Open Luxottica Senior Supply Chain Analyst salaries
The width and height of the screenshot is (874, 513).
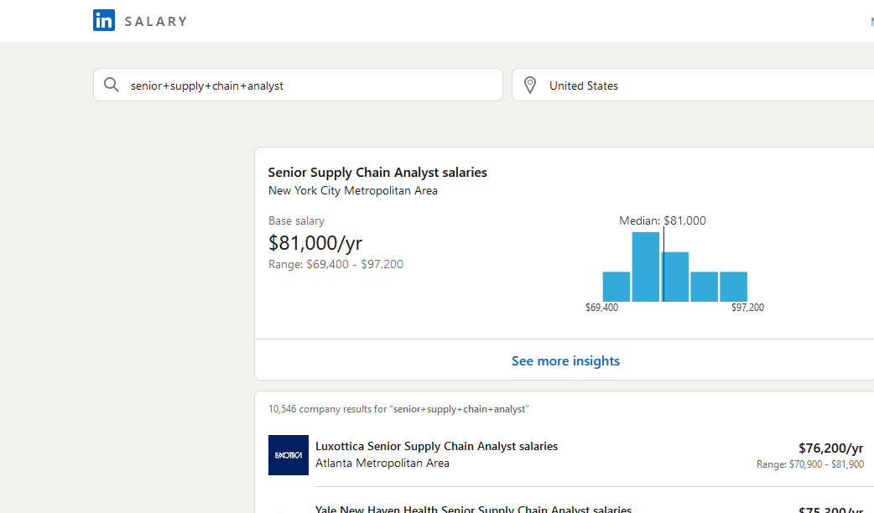(x=436, y=447)
